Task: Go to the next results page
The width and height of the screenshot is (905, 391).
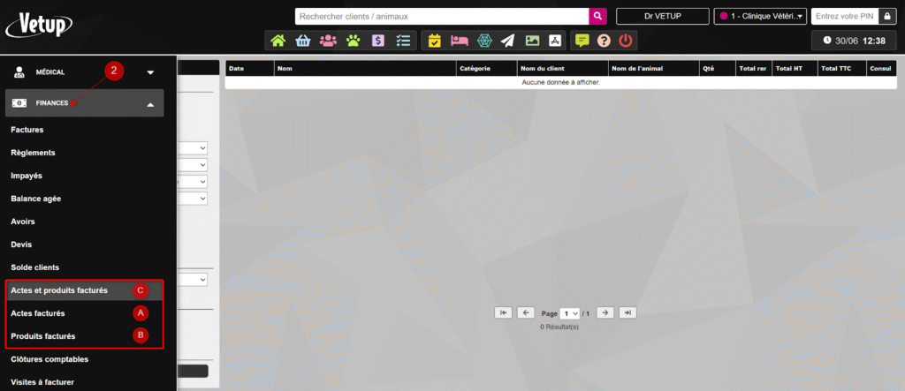Action: [x=605, y=312]
